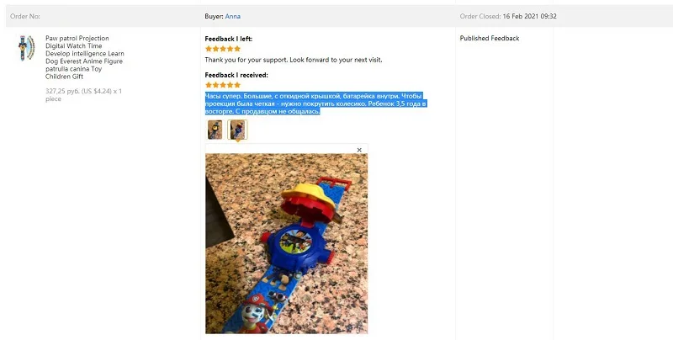Click the star rating under Feedback I received
Screen dimensions: 673x340
pos(223,85)
